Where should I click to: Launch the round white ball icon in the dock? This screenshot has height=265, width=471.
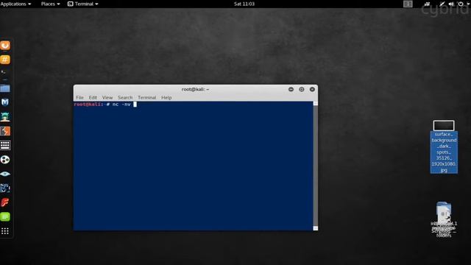click(x=5, y=160)
